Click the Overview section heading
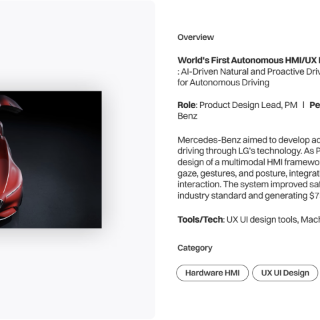The height and width of the screenshot is (320, 320). coord(195,37)
